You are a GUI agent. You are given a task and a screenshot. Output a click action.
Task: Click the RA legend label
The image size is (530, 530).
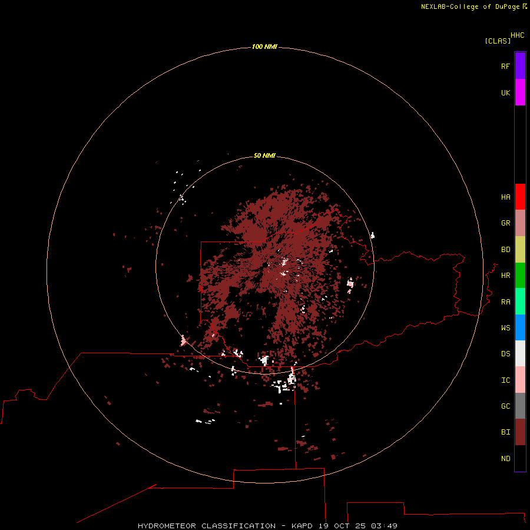pos(505,302)
